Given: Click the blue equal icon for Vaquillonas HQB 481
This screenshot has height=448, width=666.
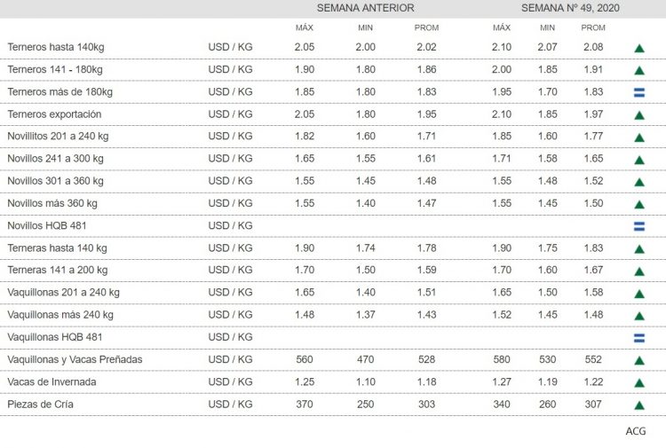Looking at the screenshot, I should tap(638, 338).
